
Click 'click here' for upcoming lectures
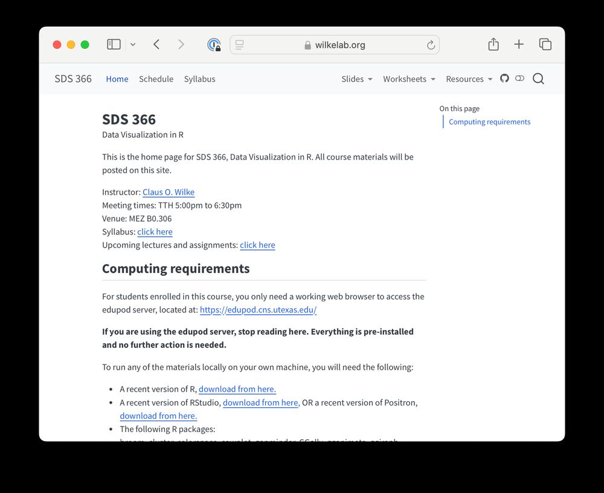coord(257,245)
